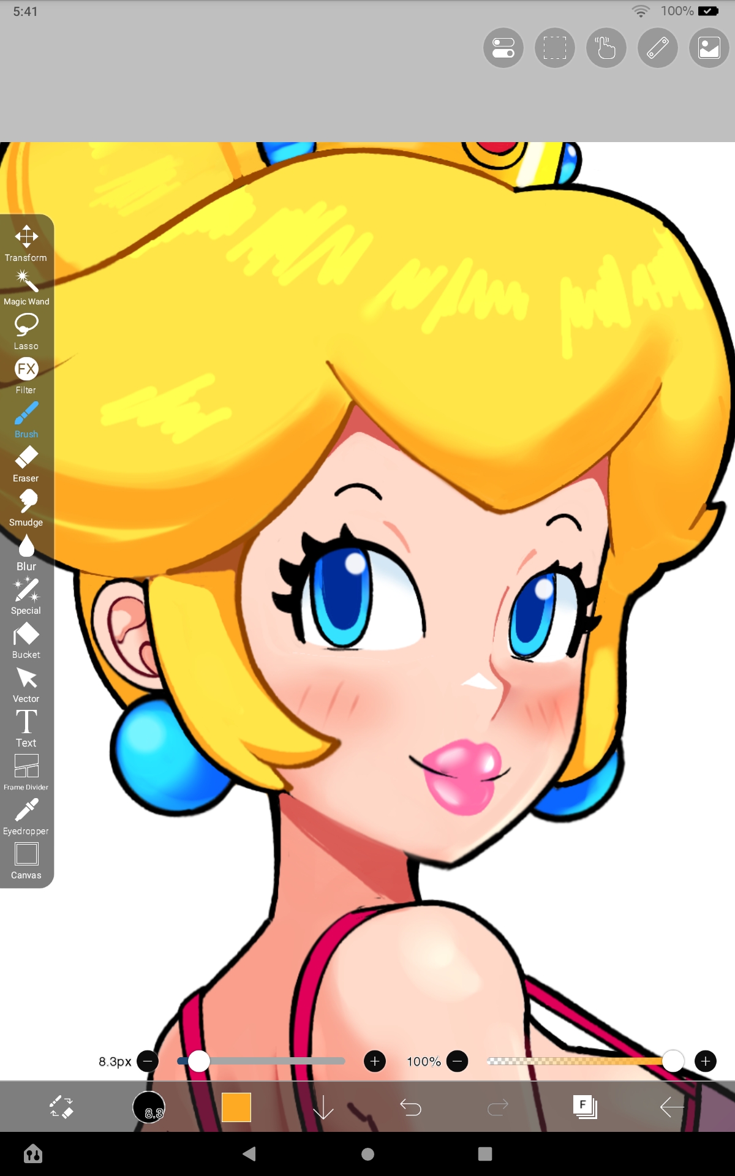Open the orange color swatch
The width and height of the screenshot is (735, 1176).
pyautogui.click(x=236, y=1107)
